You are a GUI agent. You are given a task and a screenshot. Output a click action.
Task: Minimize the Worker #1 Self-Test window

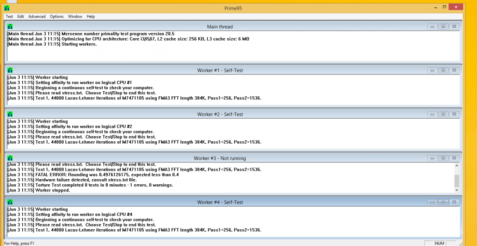(433, 70)
